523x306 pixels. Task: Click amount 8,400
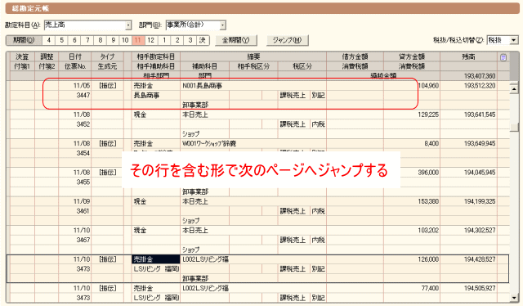pyautogui.click(x=431, y=144)
